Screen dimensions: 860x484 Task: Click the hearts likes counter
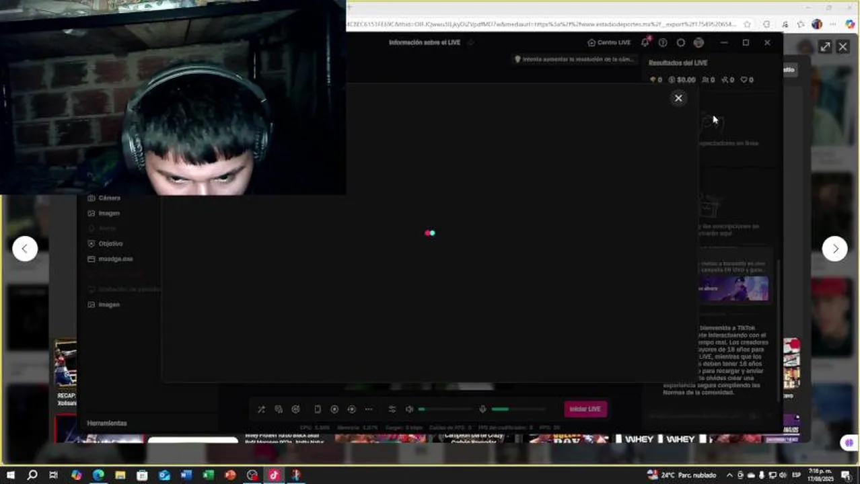point(747,79)
